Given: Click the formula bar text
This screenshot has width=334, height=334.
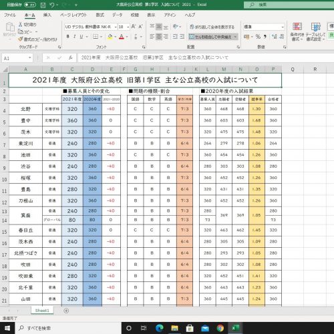Looking at the screenshot, I should point(155,57).
